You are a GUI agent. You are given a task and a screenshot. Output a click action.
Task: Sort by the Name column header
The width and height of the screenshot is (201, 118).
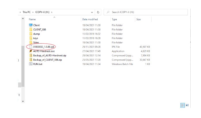click(32, 19)
